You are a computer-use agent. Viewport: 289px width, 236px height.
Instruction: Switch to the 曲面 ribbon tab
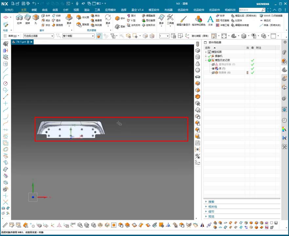(x=55, y=10)
